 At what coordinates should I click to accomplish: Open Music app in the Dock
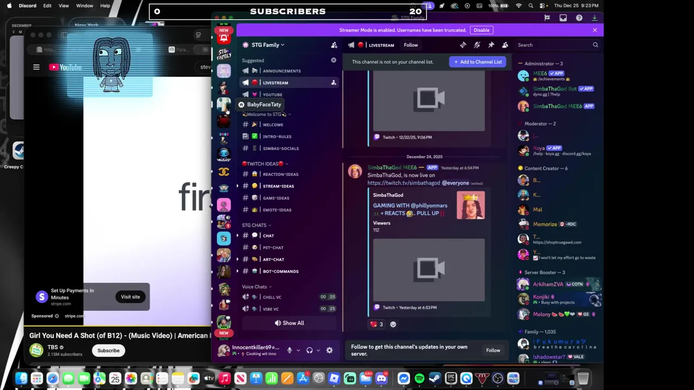tap(224, 379)
